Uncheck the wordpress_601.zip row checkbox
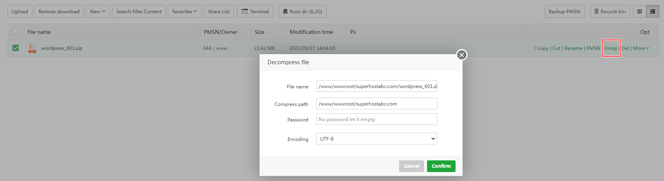The image size is (664, 181). tap(16, 48)
